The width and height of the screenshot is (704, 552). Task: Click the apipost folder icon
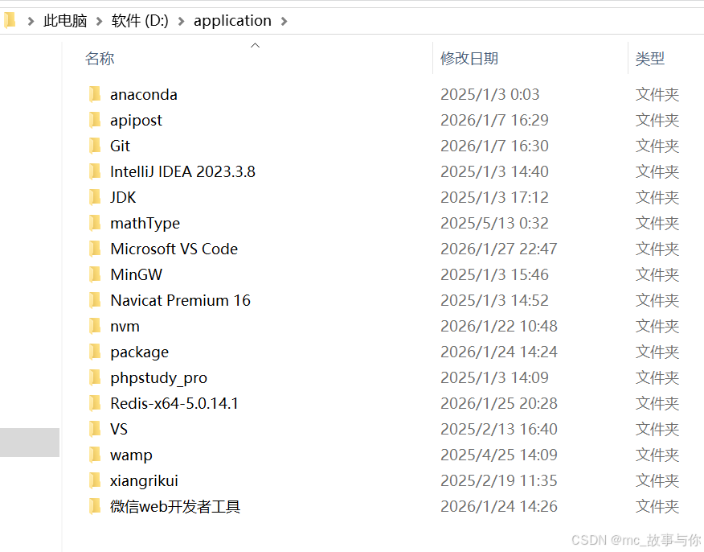tap(95, 120)
